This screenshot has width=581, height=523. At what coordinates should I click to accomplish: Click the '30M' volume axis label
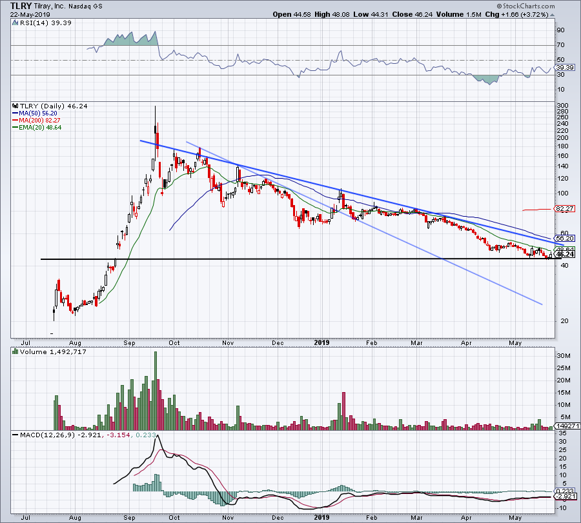pos(564,356)
